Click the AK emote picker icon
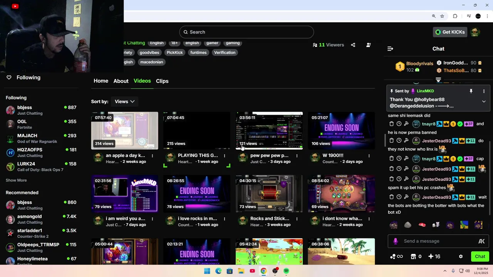 coord(481,241)
